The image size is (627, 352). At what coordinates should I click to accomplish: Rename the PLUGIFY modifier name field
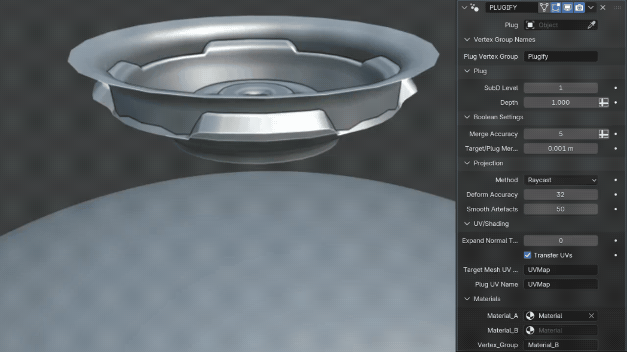tap(511, 7)
